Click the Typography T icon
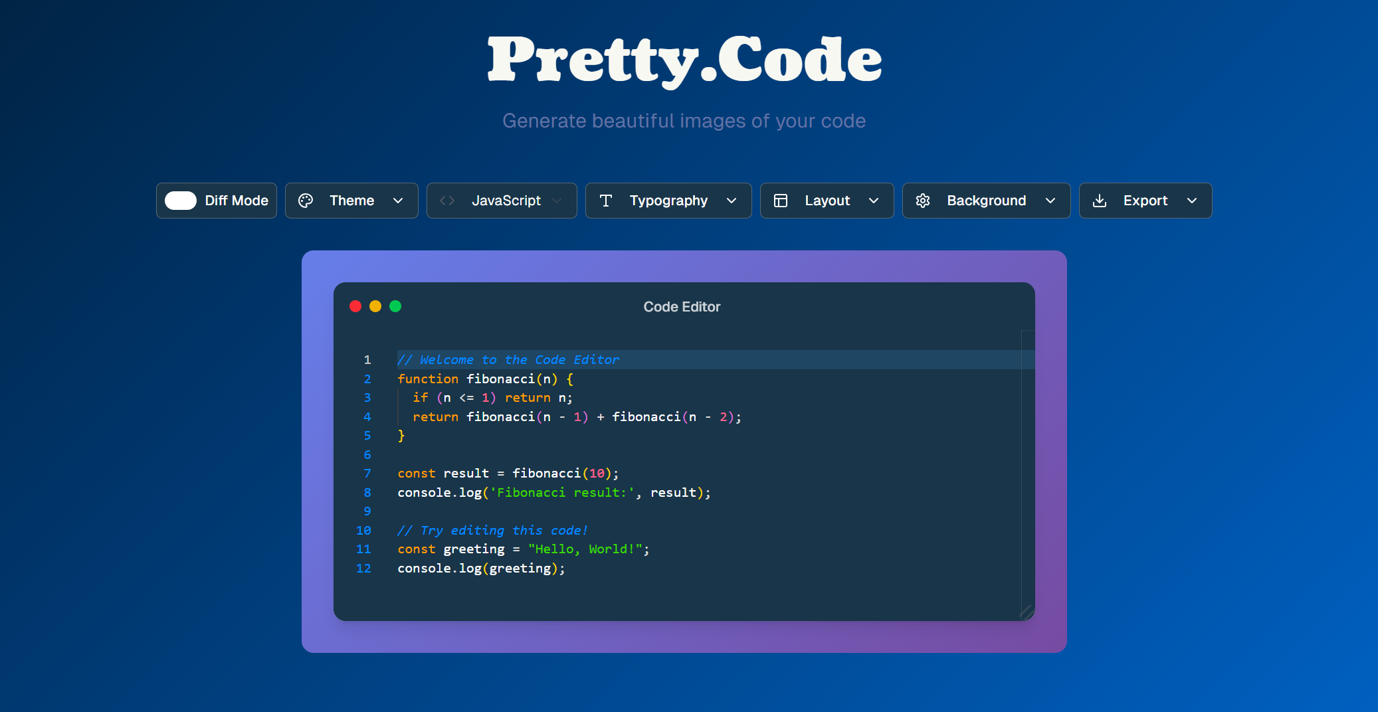The image size is (1378, 712). pos(606,201)
